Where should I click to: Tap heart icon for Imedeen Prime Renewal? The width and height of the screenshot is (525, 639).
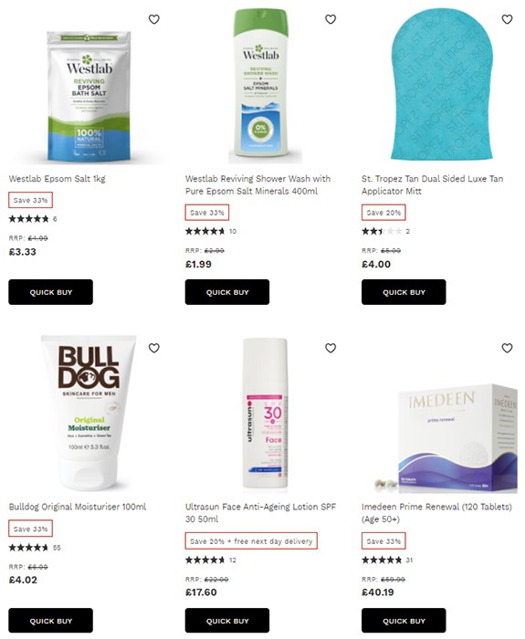point(507,348)
